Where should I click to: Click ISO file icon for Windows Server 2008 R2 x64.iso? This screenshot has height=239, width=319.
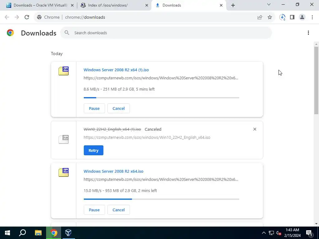(64, 172)
